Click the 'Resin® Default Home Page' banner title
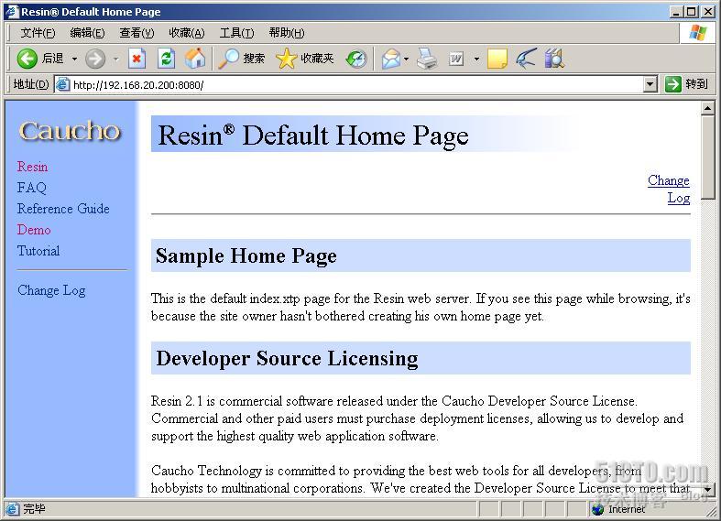Screen dimensions: 721x521 click(313, 136)
